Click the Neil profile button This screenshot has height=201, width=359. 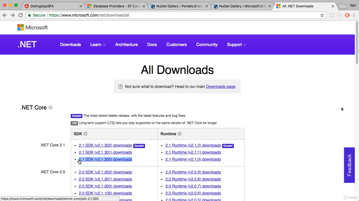point(353,5)
